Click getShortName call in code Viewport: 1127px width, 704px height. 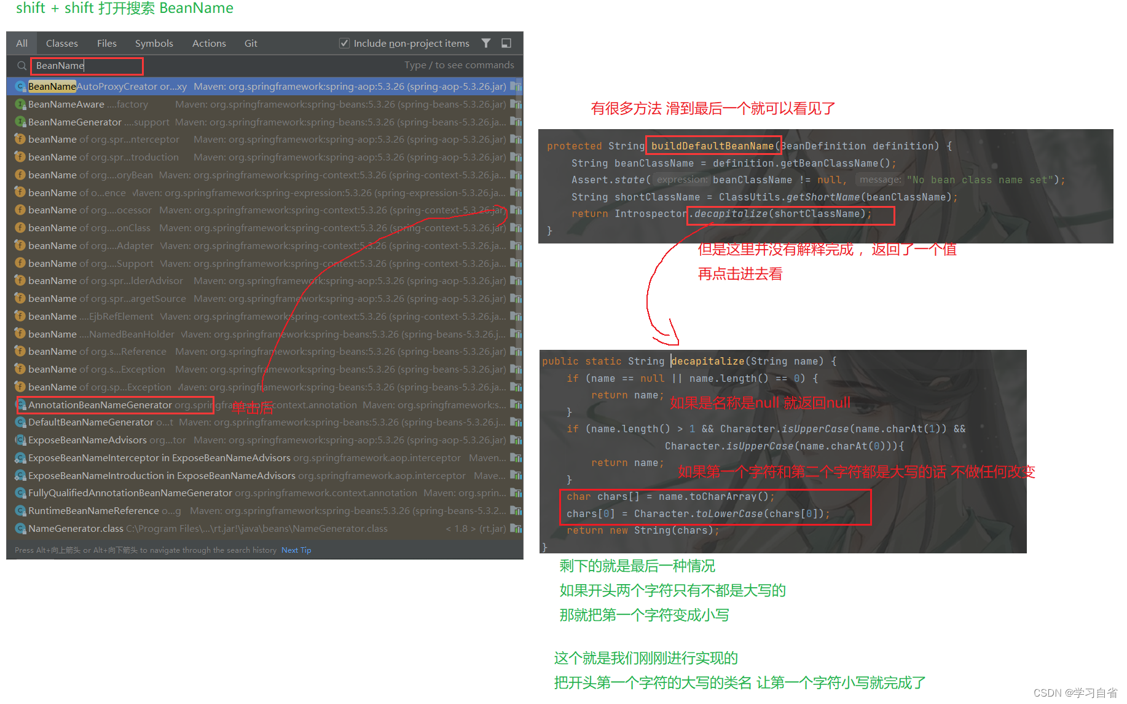coord(823,197)
